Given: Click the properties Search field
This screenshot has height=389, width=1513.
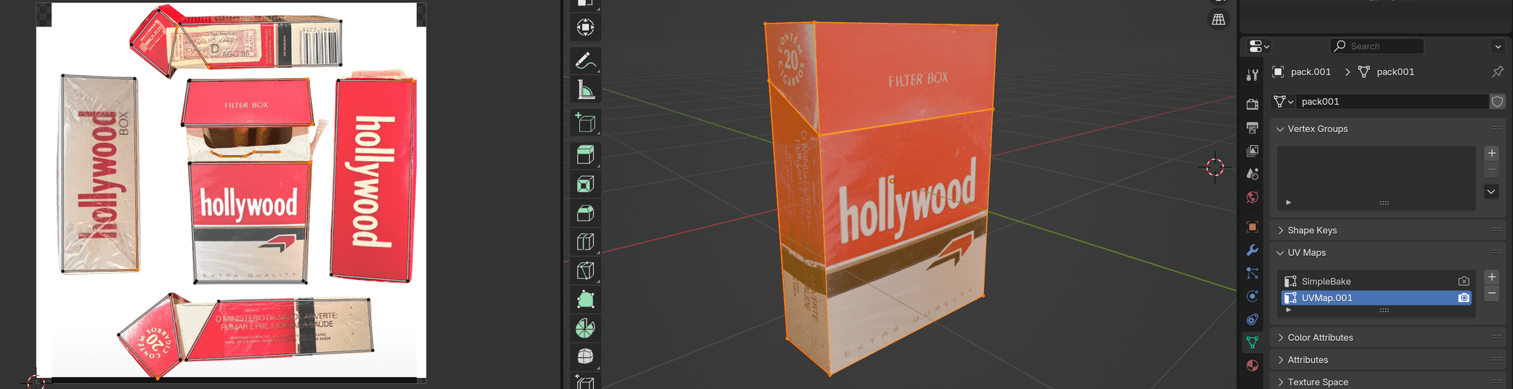Looking at the screenshot, I should [1377, 46].
